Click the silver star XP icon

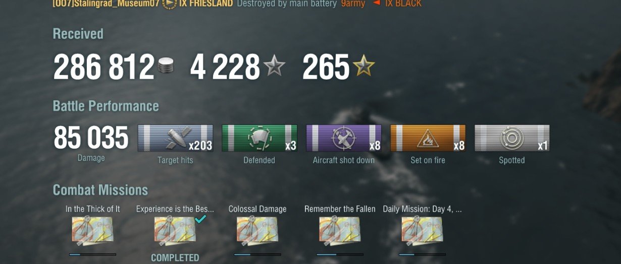pyautogui.click(x=275, y=67)
